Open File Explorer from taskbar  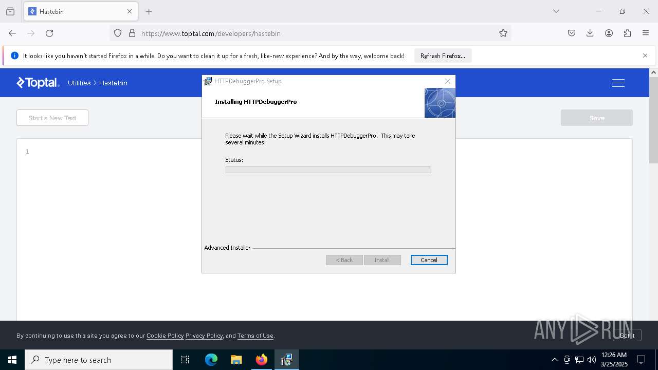pyautogui.click(x=236, y=360)
